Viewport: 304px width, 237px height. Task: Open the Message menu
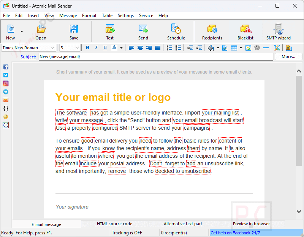68,16
